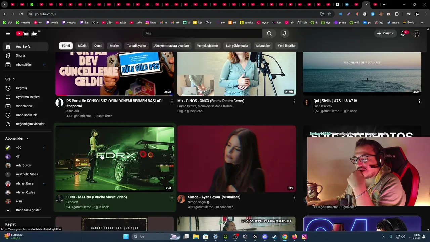Open more options for DINOS XNXX mix
This screenshot has height=242, width=430.
pyautogui.click(x=294, y=101)
